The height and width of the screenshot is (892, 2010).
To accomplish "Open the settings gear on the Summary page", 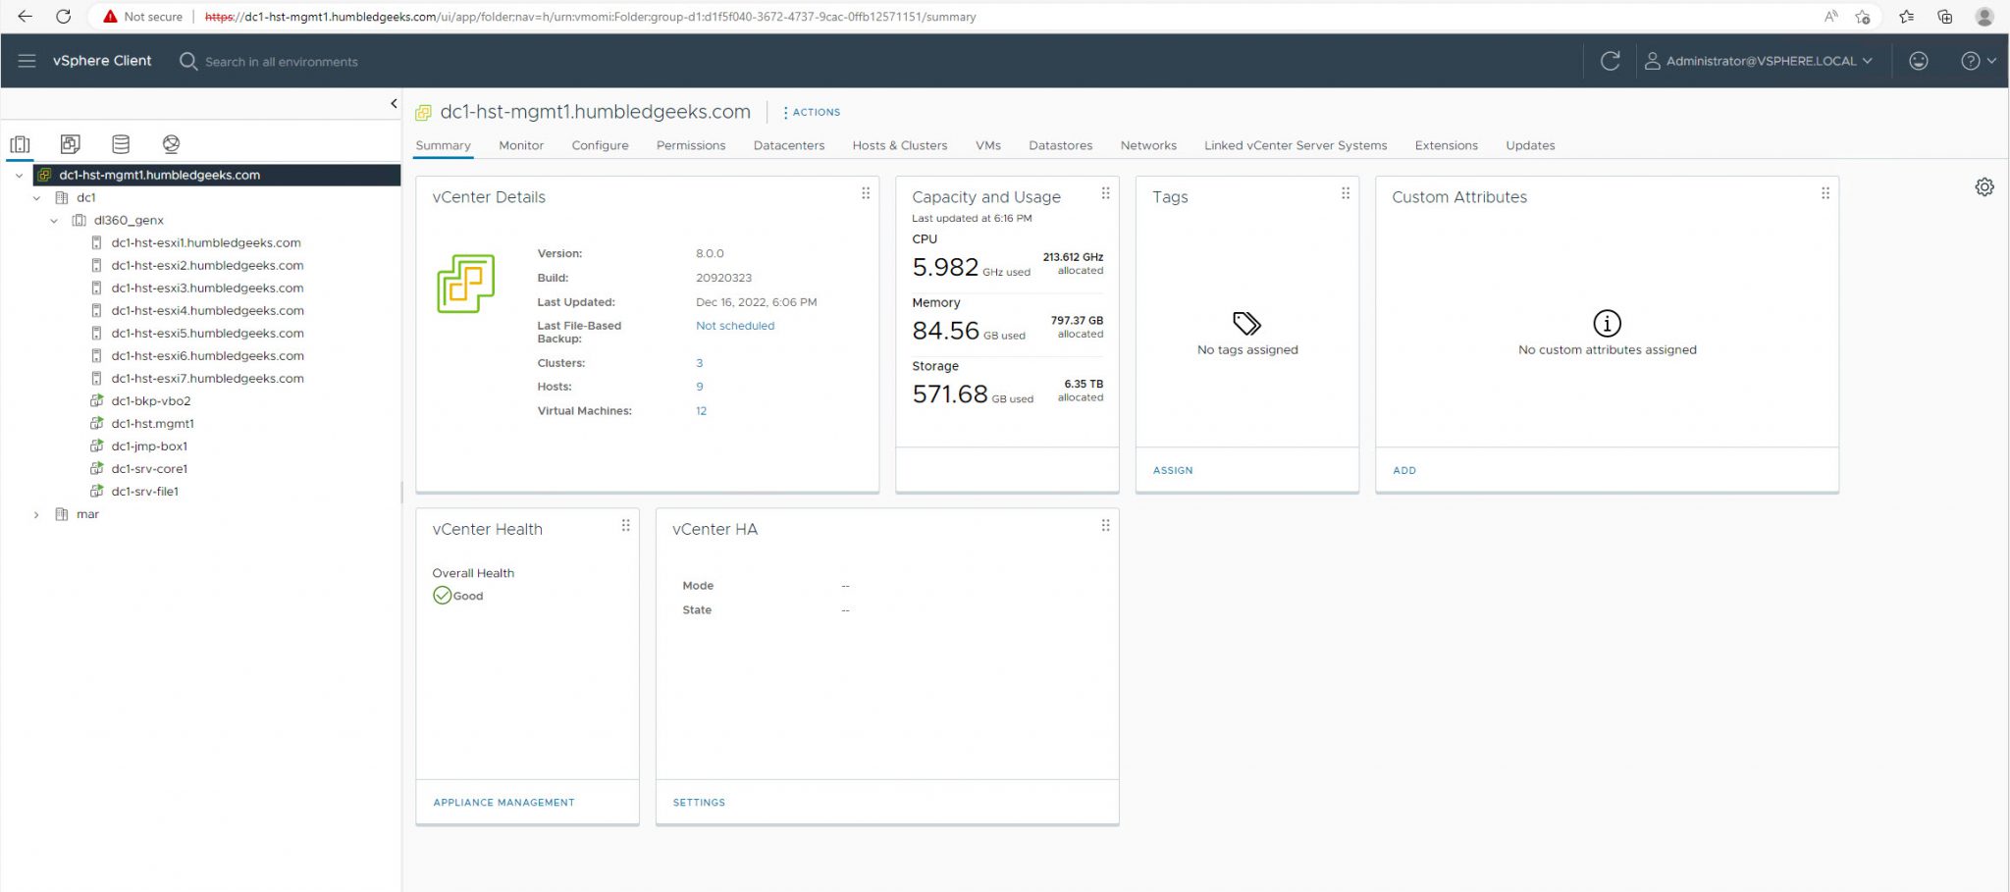I will click(1984, 186).
